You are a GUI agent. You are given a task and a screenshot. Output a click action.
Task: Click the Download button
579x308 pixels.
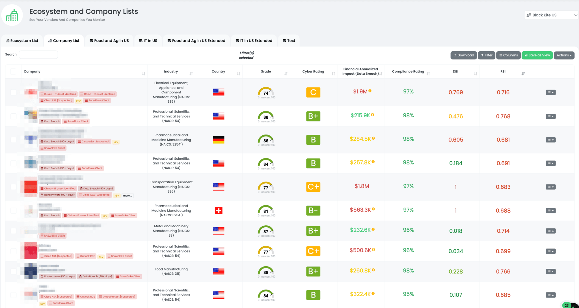click(x=464, y=55)
